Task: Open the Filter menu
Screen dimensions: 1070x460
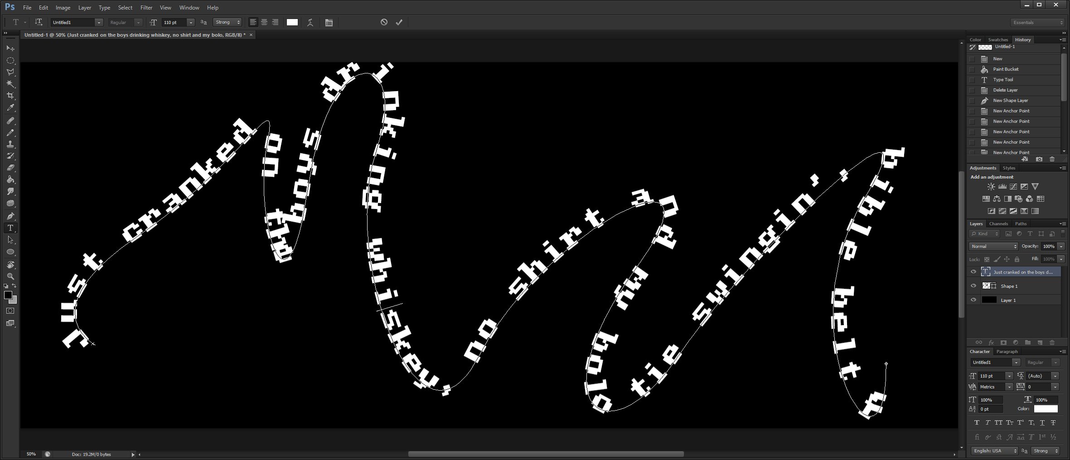Action: pyautogui.click(x=146, y=8)
